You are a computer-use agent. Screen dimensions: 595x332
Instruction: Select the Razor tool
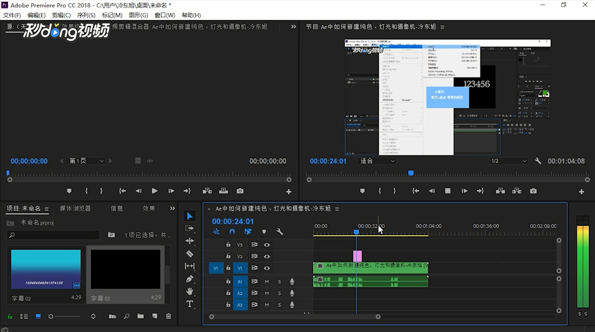pos(190,254)
